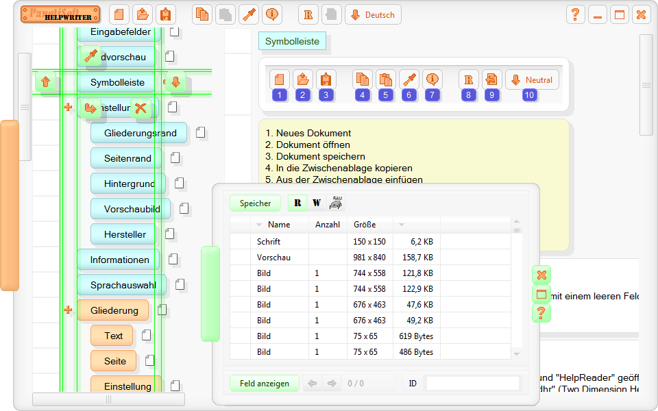The width and height of the screenshot is (658, 411).
Task: Move Symbolleiste item down with arrow
Action: [x=175, y=83]
